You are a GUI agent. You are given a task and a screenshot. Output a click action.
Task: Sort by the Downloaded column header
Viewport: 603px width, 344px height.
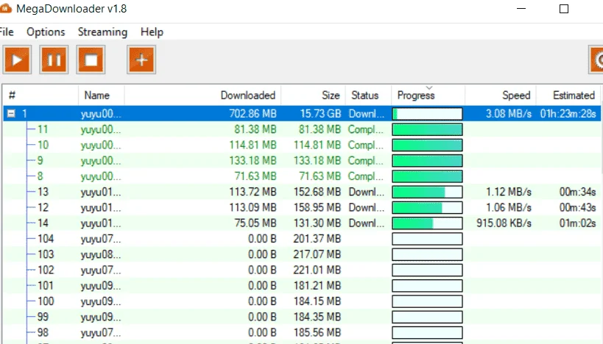pos(202,96)
